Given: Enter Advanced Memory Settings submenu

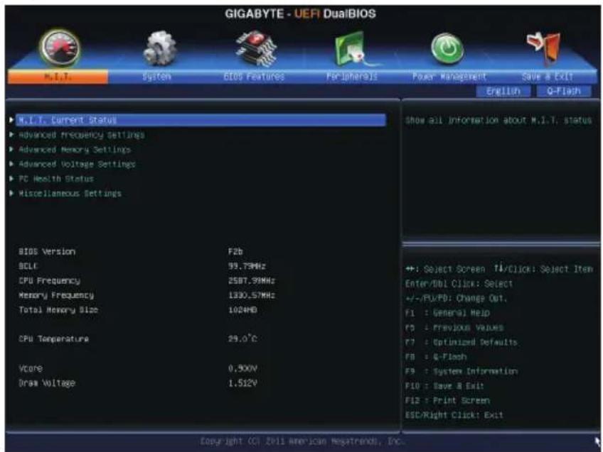Looking at the screenshot, I should click(x=75, y=150).
